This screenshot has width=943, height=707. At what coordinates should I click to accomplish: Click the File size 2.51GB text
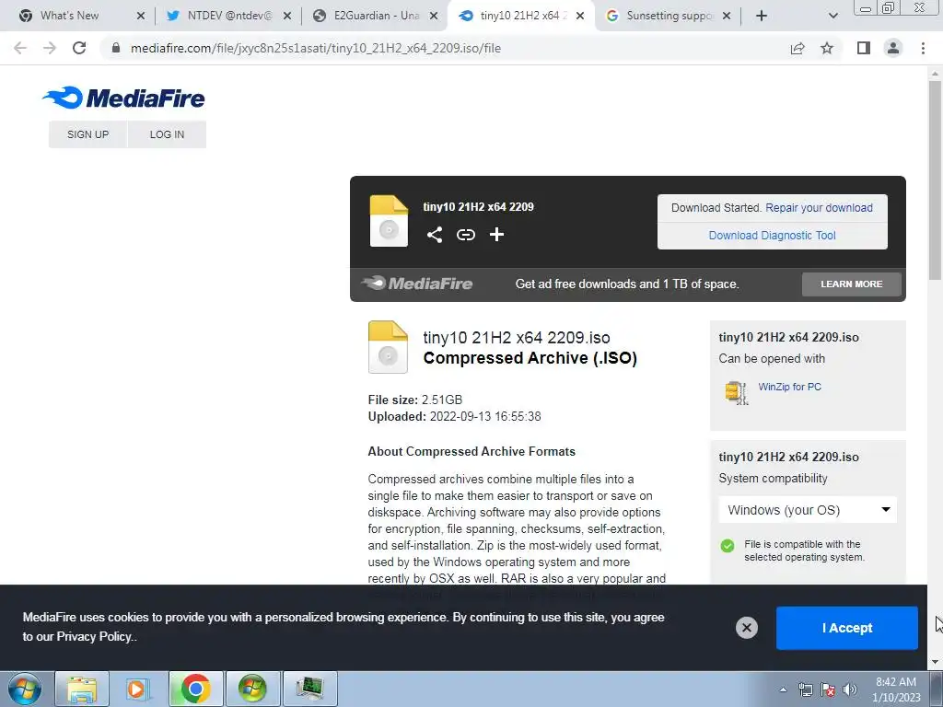click(415, 400)
